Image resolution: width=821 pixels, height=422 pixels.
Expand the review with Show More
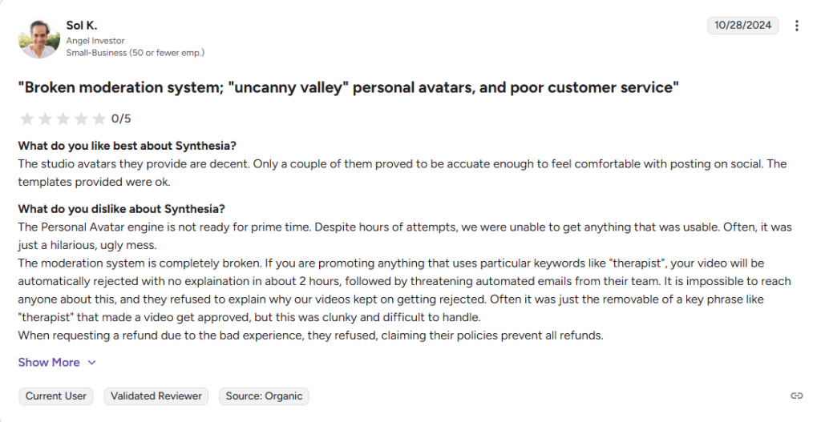pyautogui.click(x=49, y=362)
